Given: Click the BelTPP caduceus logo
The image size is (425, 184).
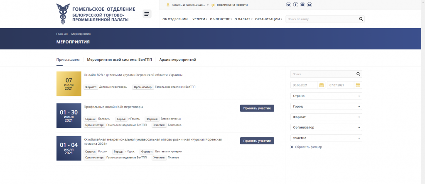Looking at the screenshot, I should (63, 14).
